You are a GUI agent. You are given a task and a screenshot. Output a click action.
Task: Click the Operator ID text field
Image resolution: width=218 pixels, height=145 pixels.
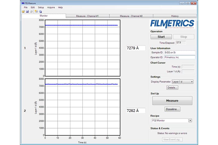(180, 57)
